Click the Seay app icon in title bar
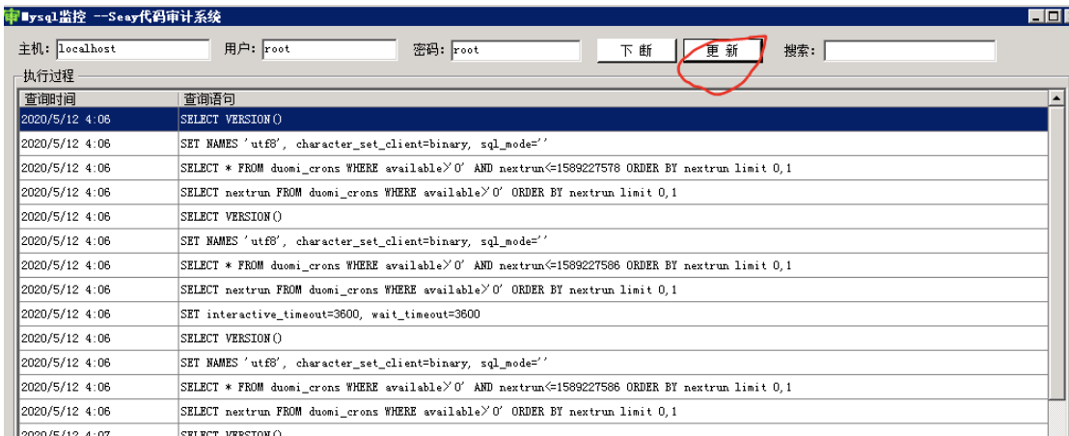The image size is (1069, 436). click(x=11, y=16)
